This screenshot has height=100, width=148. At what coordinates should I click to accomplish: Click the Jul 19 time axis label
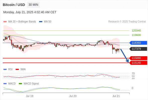click(30, 96)
